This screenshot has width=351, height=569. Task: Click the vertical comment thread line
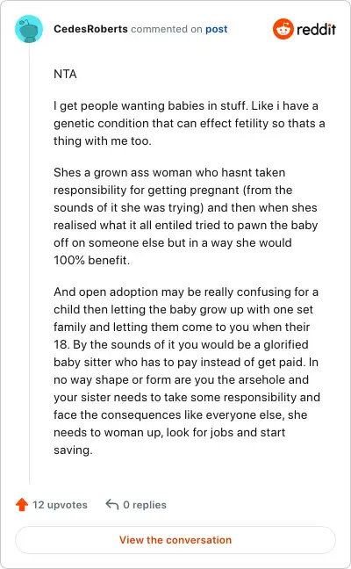[29, 263]
